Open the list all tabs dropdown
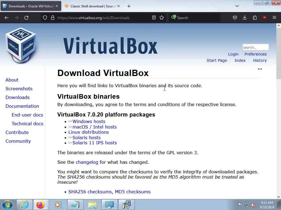Screen dimensions: 281x210 pyautogui.click(x=237, y=6)
